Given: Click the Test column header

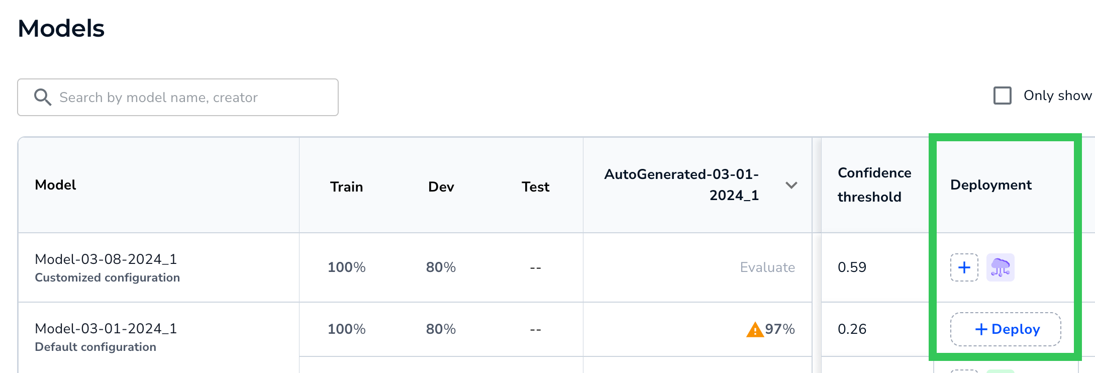Looking at the screenshot, I should pyautogui.click(x=535, y=187).
